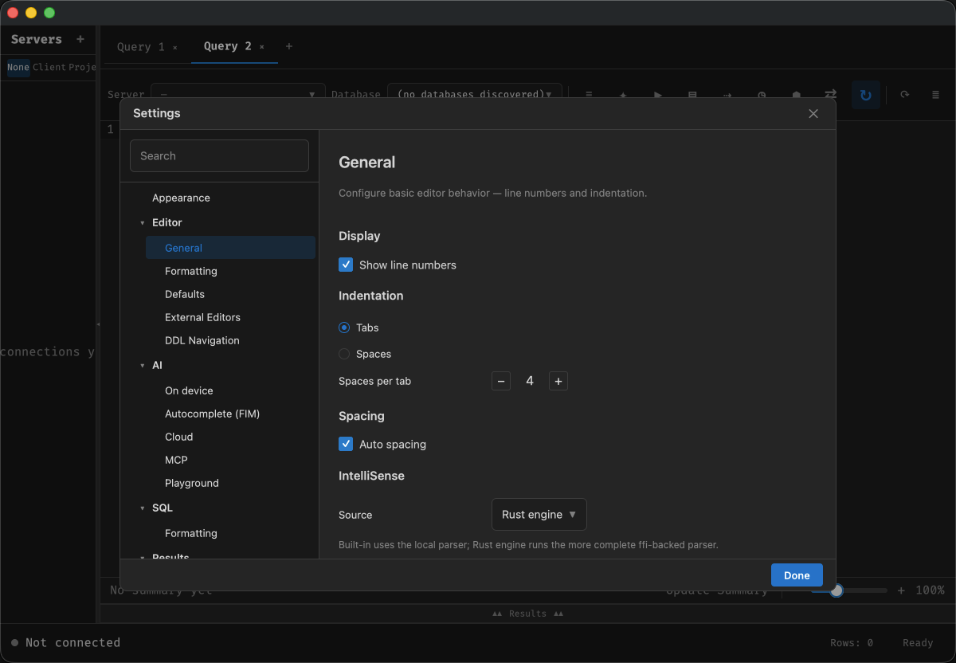The image size is (956, 663).
Task: Toggle the Show line numbers checkbox
Action: [346, 265]
